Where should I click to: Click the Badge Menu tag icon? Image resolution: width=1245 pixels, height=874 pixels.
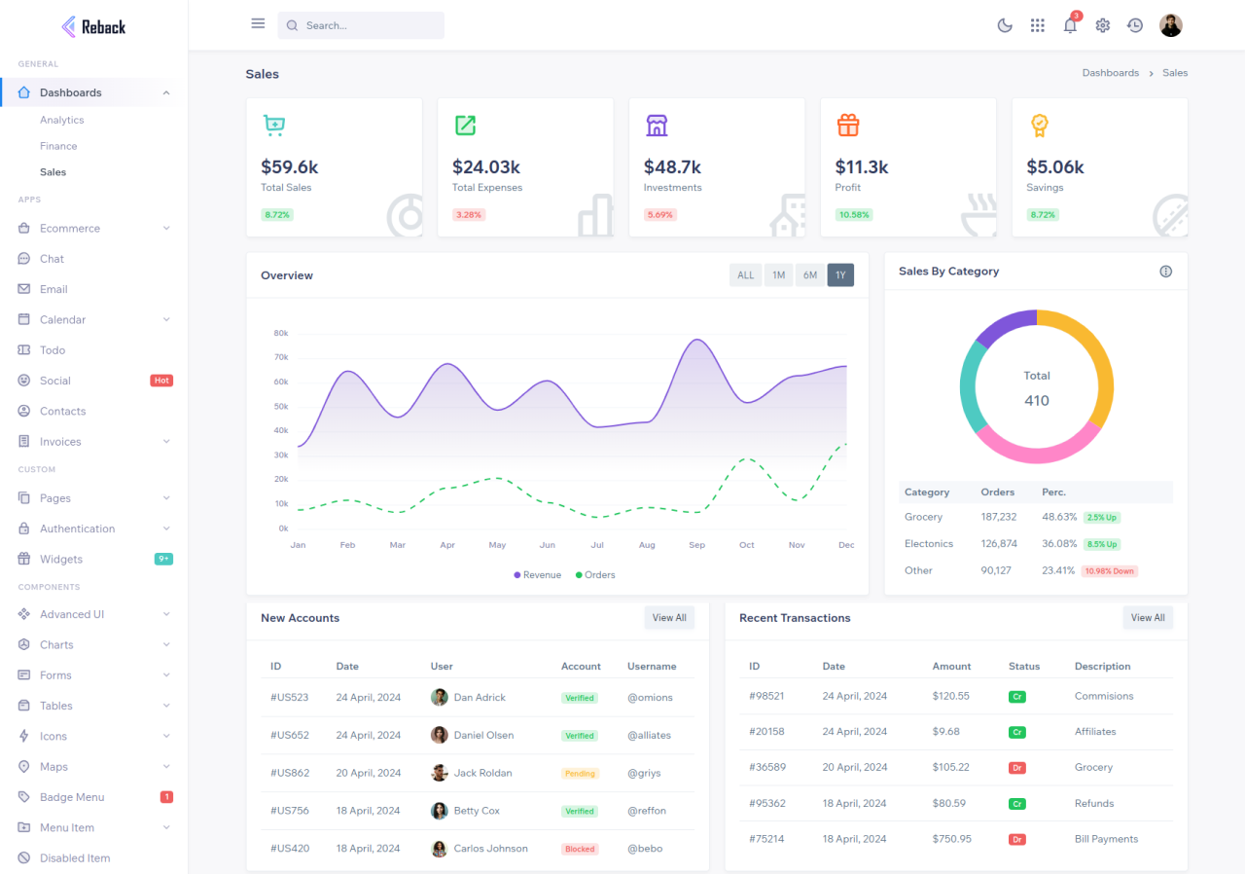coord(24,797)
